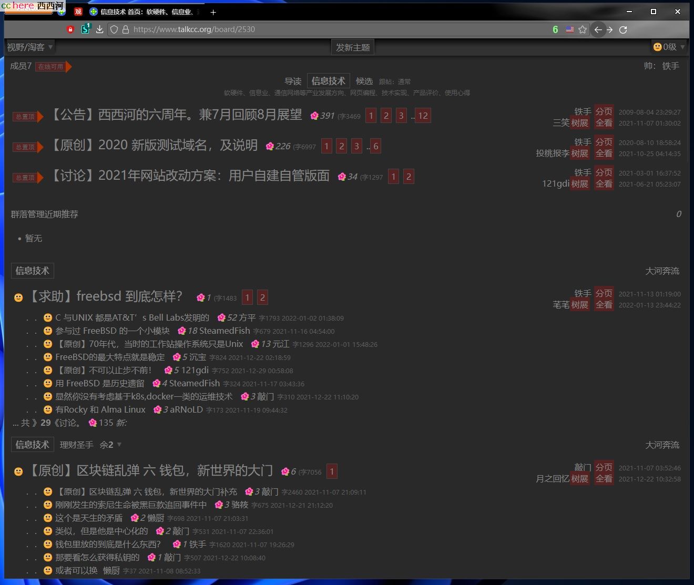Click flower icon beside 52 方平

[221, 317]
